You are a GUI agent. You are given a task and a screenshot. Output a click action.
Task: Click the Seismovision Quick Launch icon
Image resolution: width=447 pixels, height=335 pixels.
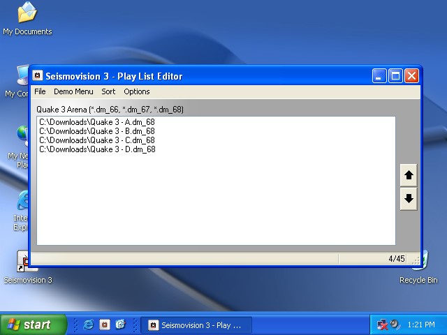(x=104, y=325)
